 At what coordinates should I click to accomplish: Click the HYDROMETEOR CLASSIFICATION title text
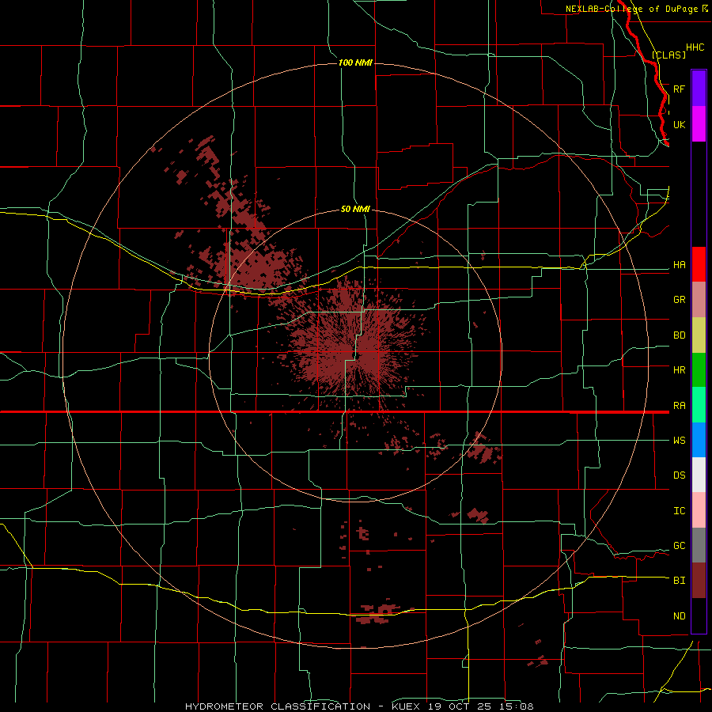pyautogui.click(x=278, y=706)
